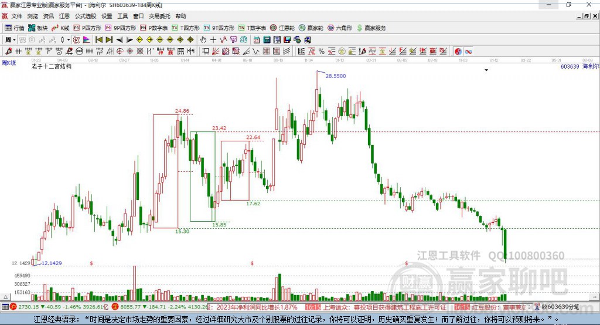The height and width of the screenshot is (325, 600).
Task: Open the P数字表 tool
Action: click(x=154, y=28)
